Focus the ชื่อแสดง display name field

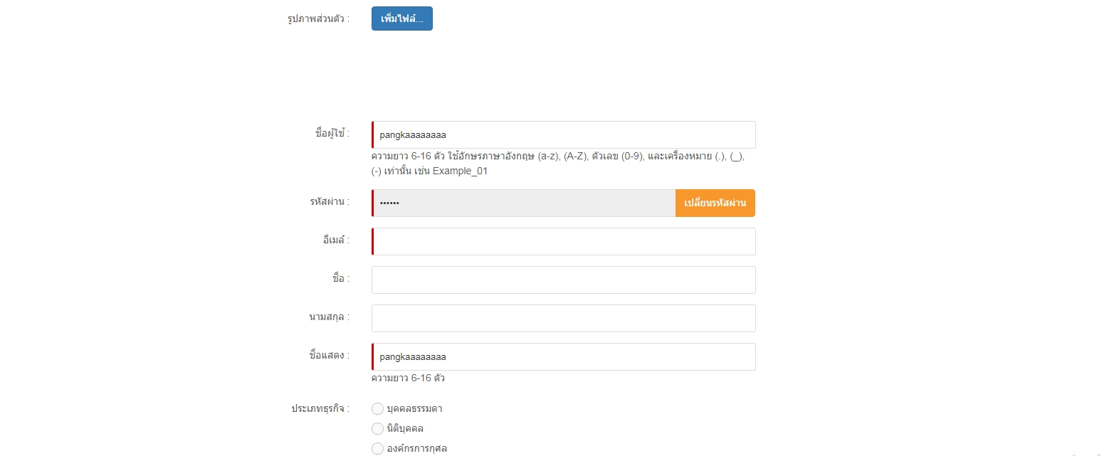(x=564, y=356)
